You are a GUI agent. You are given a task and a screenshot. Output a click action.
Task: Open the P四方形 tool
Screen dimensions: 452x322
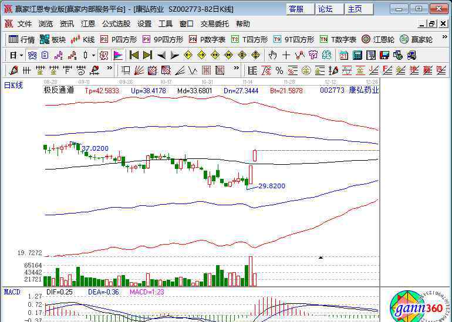click(119, 39)
